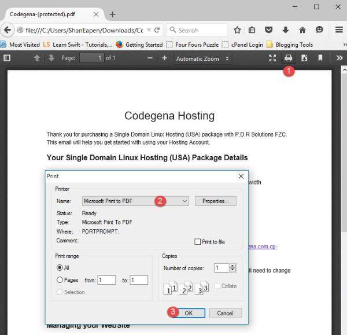This screenshot has height=335, width=347.
Task: Click Cancel in the Print dialog
Action: pyautogui.click(x=226, y=313)
